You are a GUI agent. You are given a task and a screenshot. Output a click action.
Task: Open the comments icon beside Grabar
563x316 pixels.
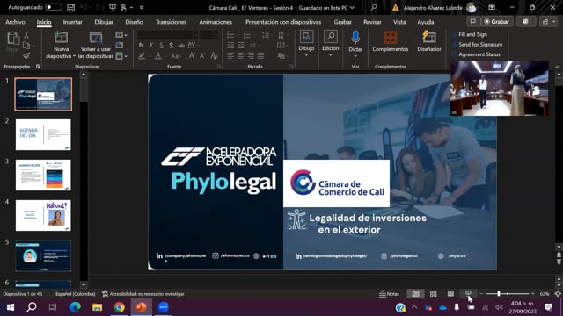[x=473, y=21]
